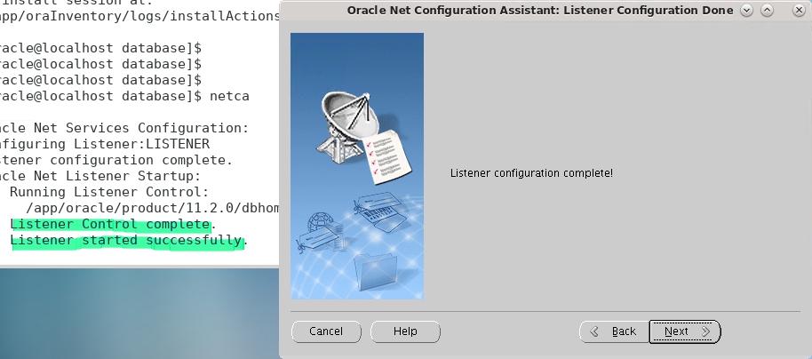
Task: Click the 'Oracle Net Services Configuration:' terminal line
Action: pos(124,128)
